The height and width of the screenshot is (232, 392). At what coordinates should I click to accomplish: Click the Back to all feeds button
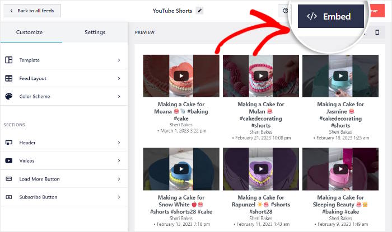pos(32,11)
